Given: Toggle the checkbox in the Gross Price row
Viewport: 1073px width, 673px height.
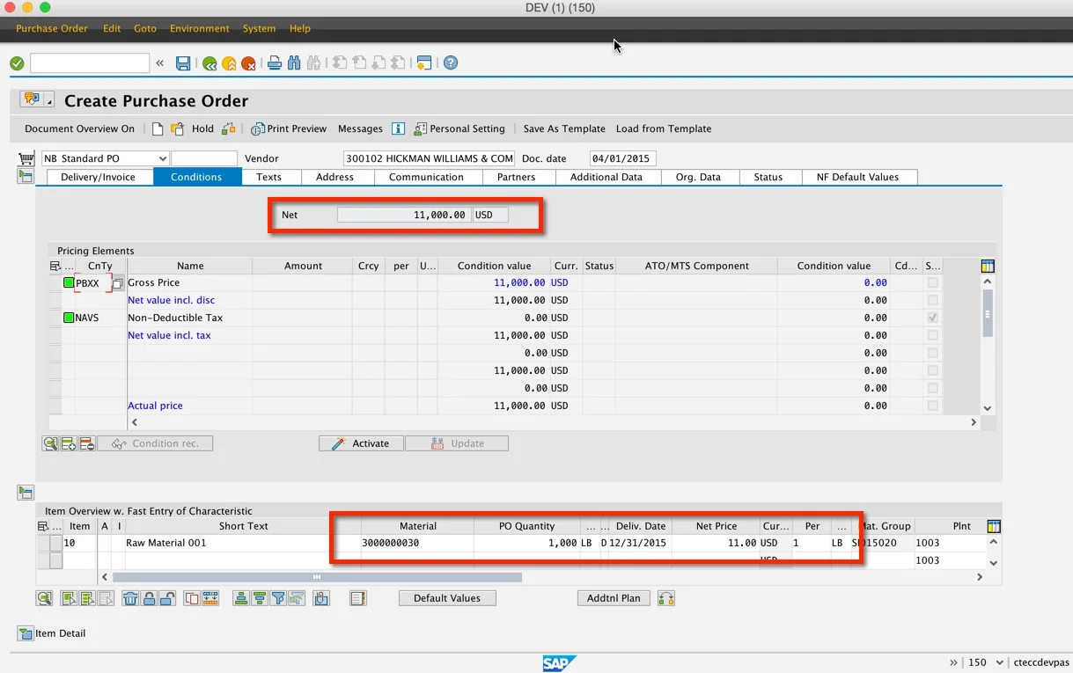Looking at the screenshot, I should [933, 283].
